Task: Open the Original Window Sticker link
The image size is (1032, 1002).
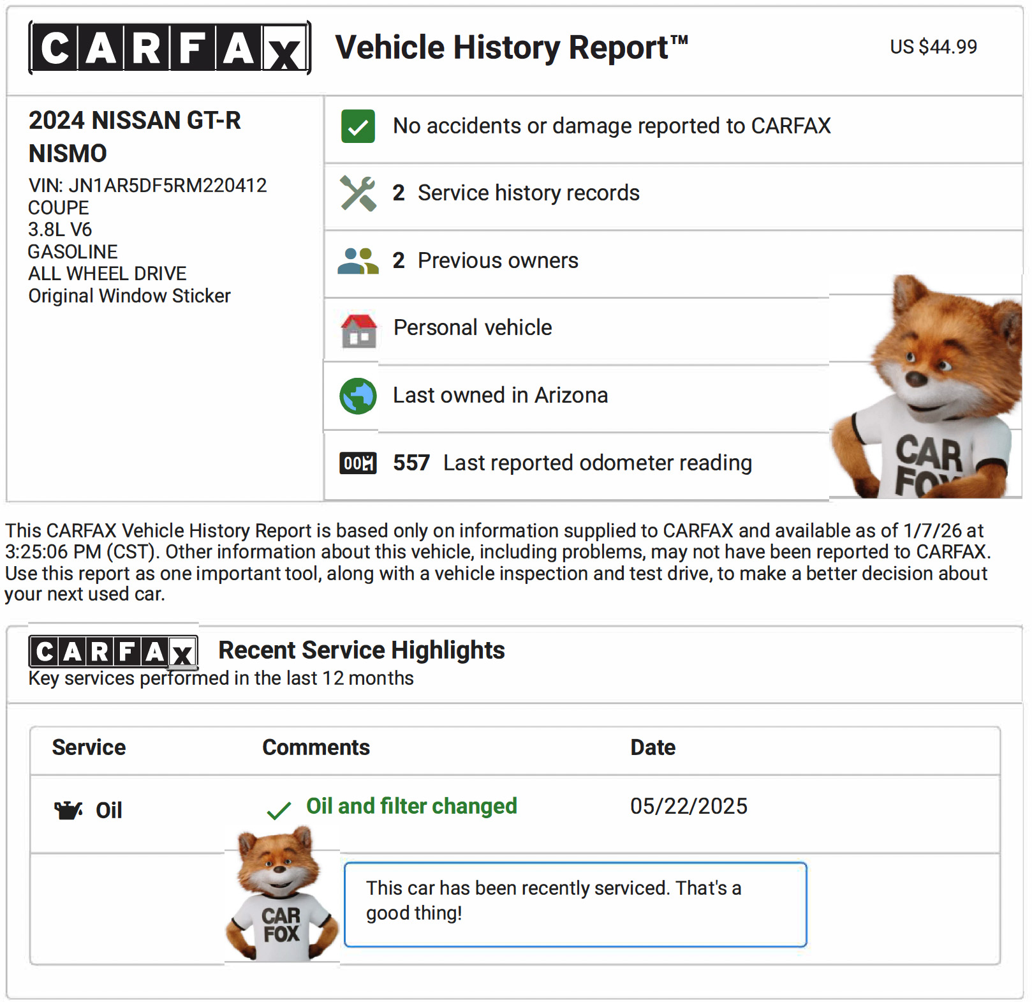Action: click(x=129, y=296)
